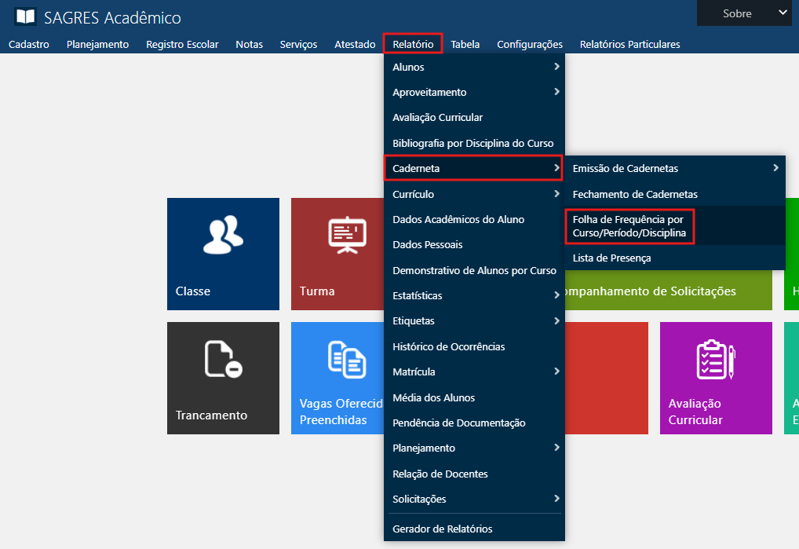Select Folha de Frequência por Curso/Período/Disciplina
The height and width of the screenshot is (549, 799).
click(629, 226)
